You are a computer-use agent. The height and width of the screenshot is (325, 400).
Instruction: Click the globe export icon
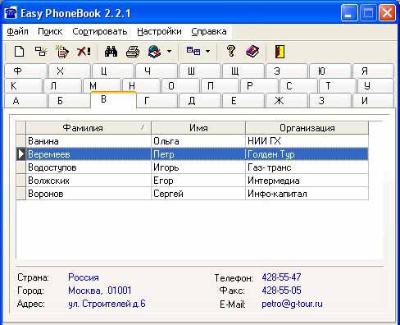(x=154, y=52)
